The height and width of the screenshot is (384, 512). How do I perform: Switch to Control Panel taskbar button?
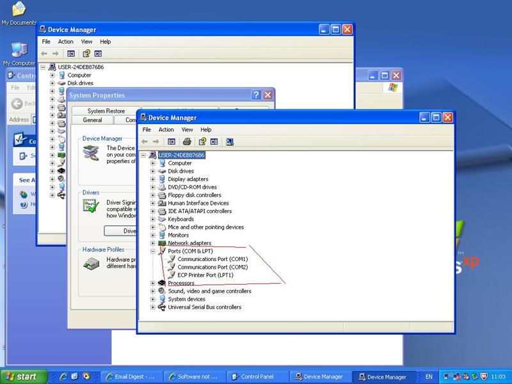(257, 376)
